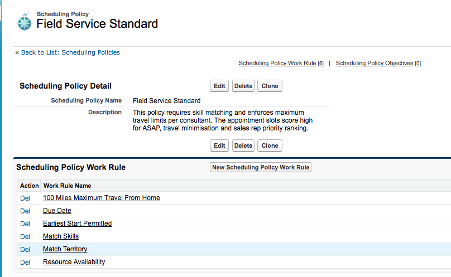This screenshot has height=277, width=451.
Task: Open the Due Date work rule
Action: click(x=57, y=211)
